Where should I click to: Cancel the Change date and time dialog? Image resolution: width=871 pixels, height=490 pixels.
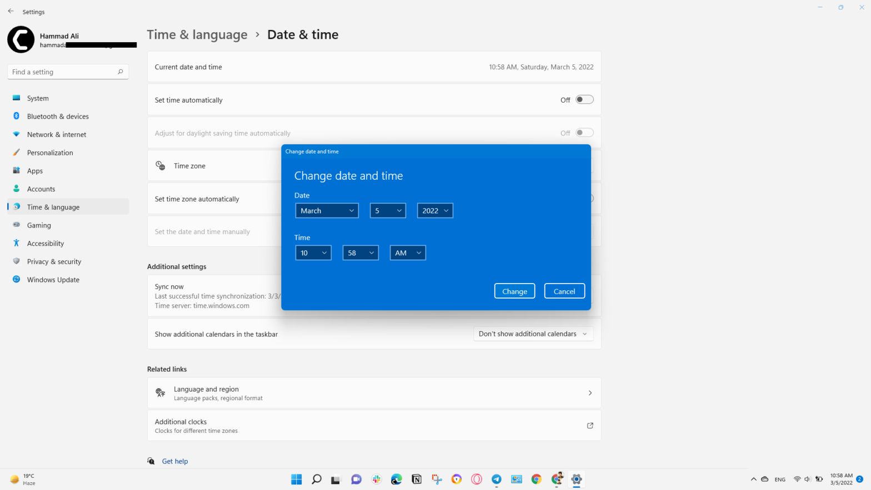point(564,291)
